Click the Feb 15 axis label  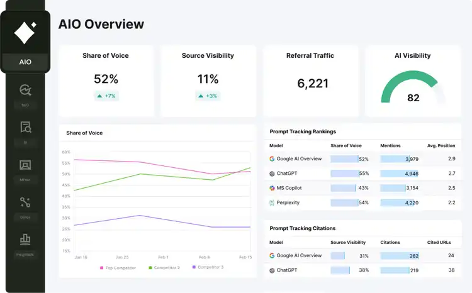(245, 257)
